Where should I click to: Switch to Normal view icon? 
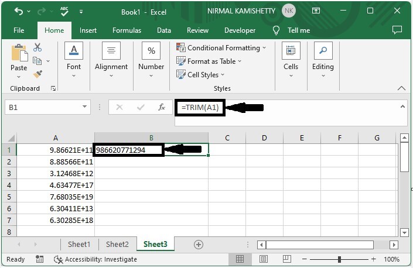click(x=240, y=259)
